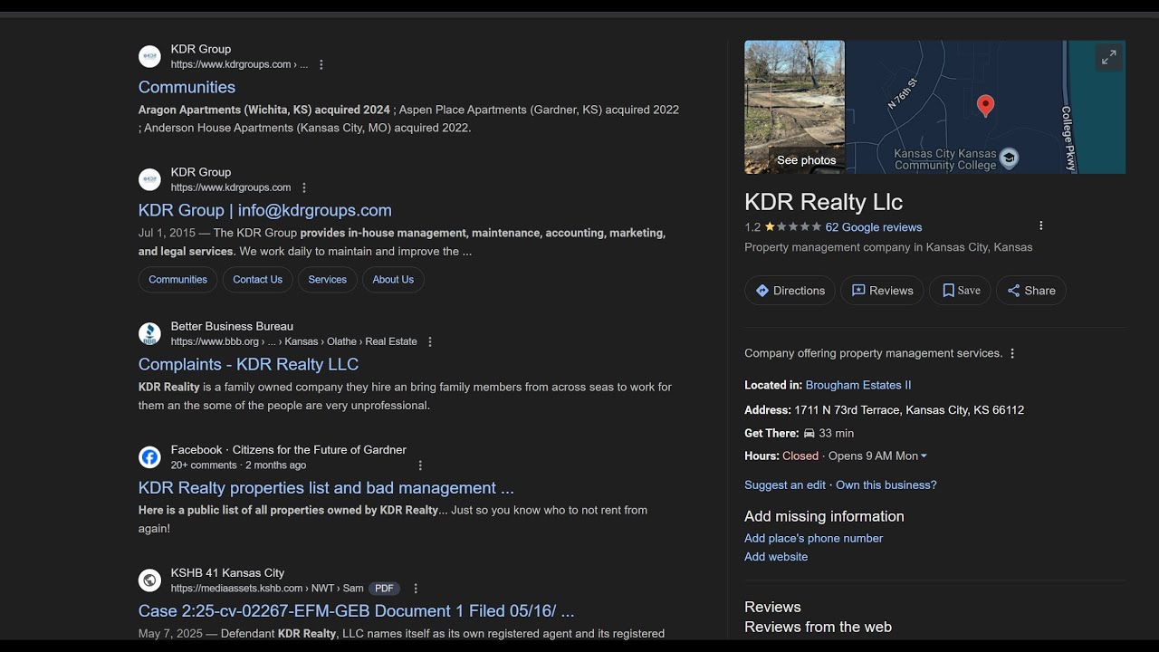1159x652 pixels.
Task: Open more options for the Facebook result
Action: tap(420, 465)
